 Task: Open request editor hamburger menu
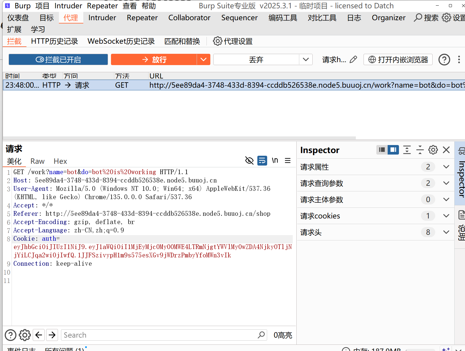coord(288,161)
